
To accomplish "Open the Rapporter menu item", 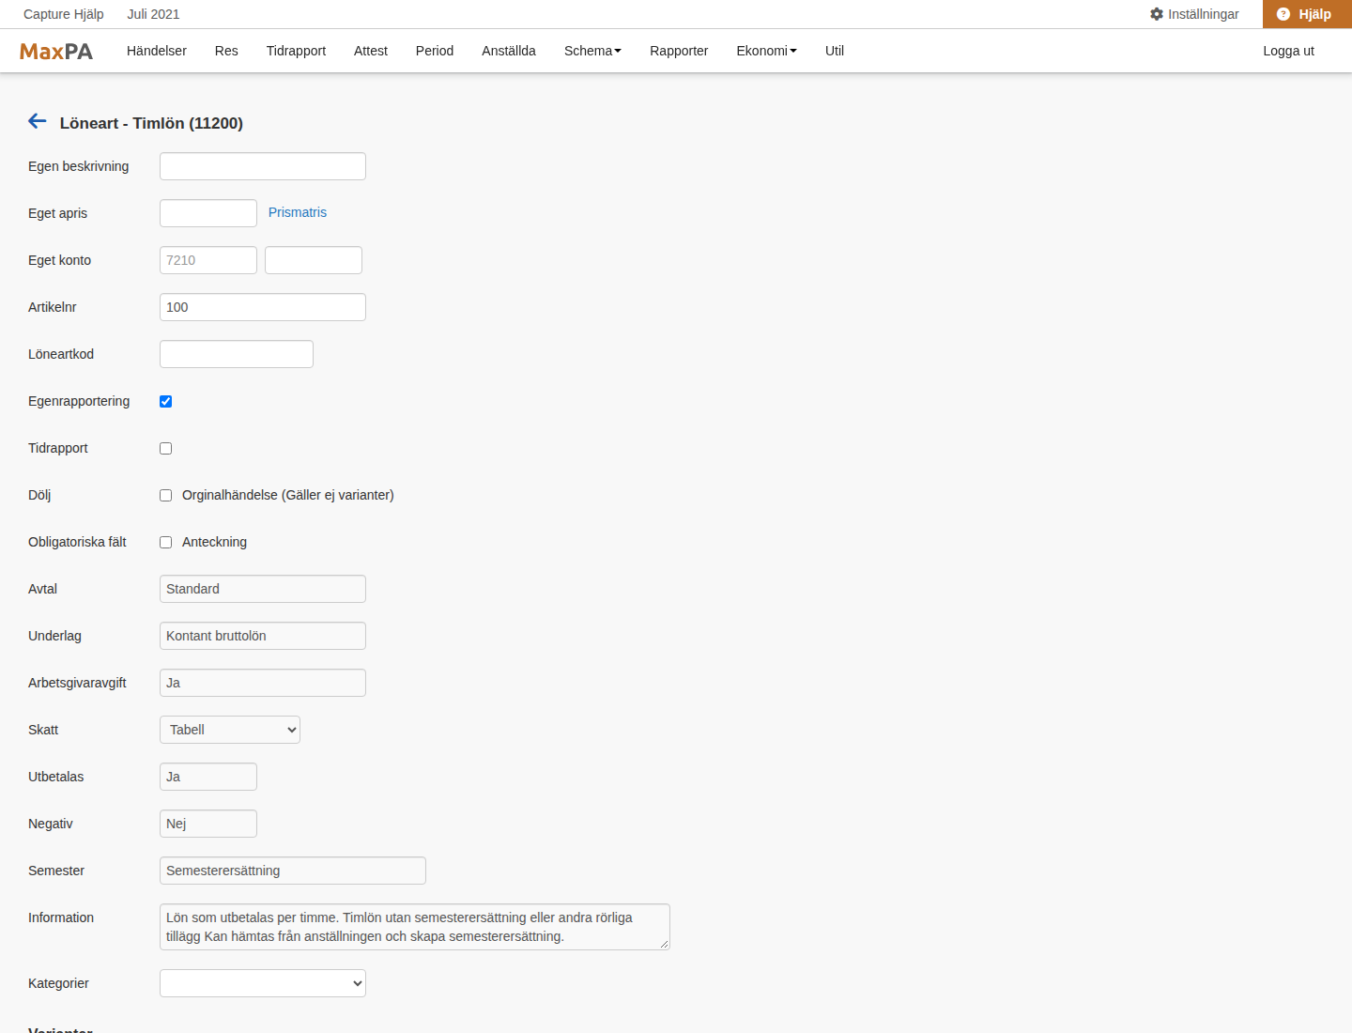I will pyautogui.click(x=679, y=51).
